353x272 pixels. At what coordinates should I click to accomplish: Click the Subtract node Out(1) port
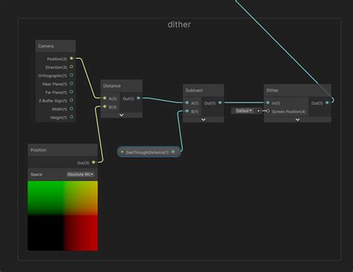pyautogui.click(x=220, y=103)
